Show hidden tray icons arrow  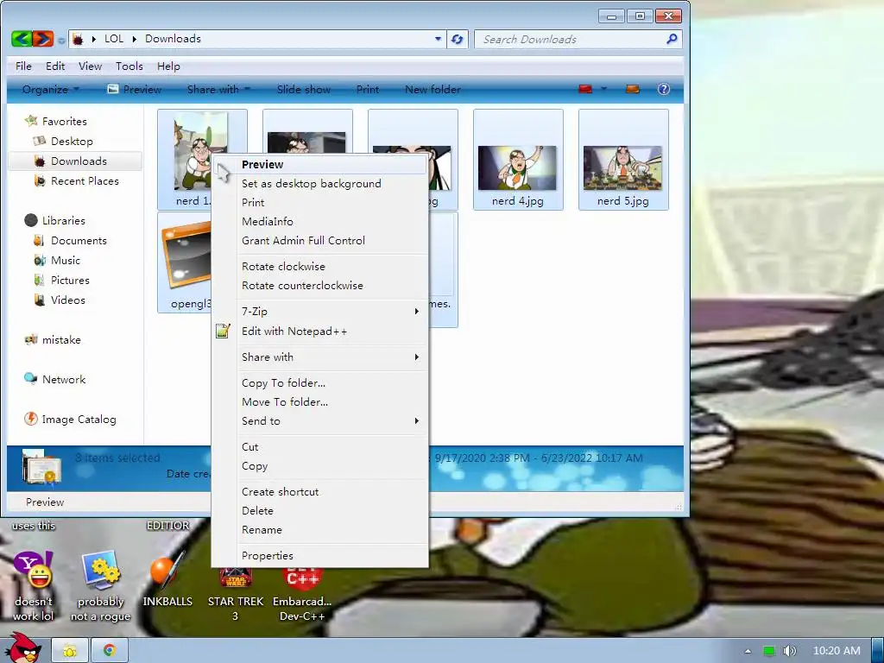pos(748,651)
